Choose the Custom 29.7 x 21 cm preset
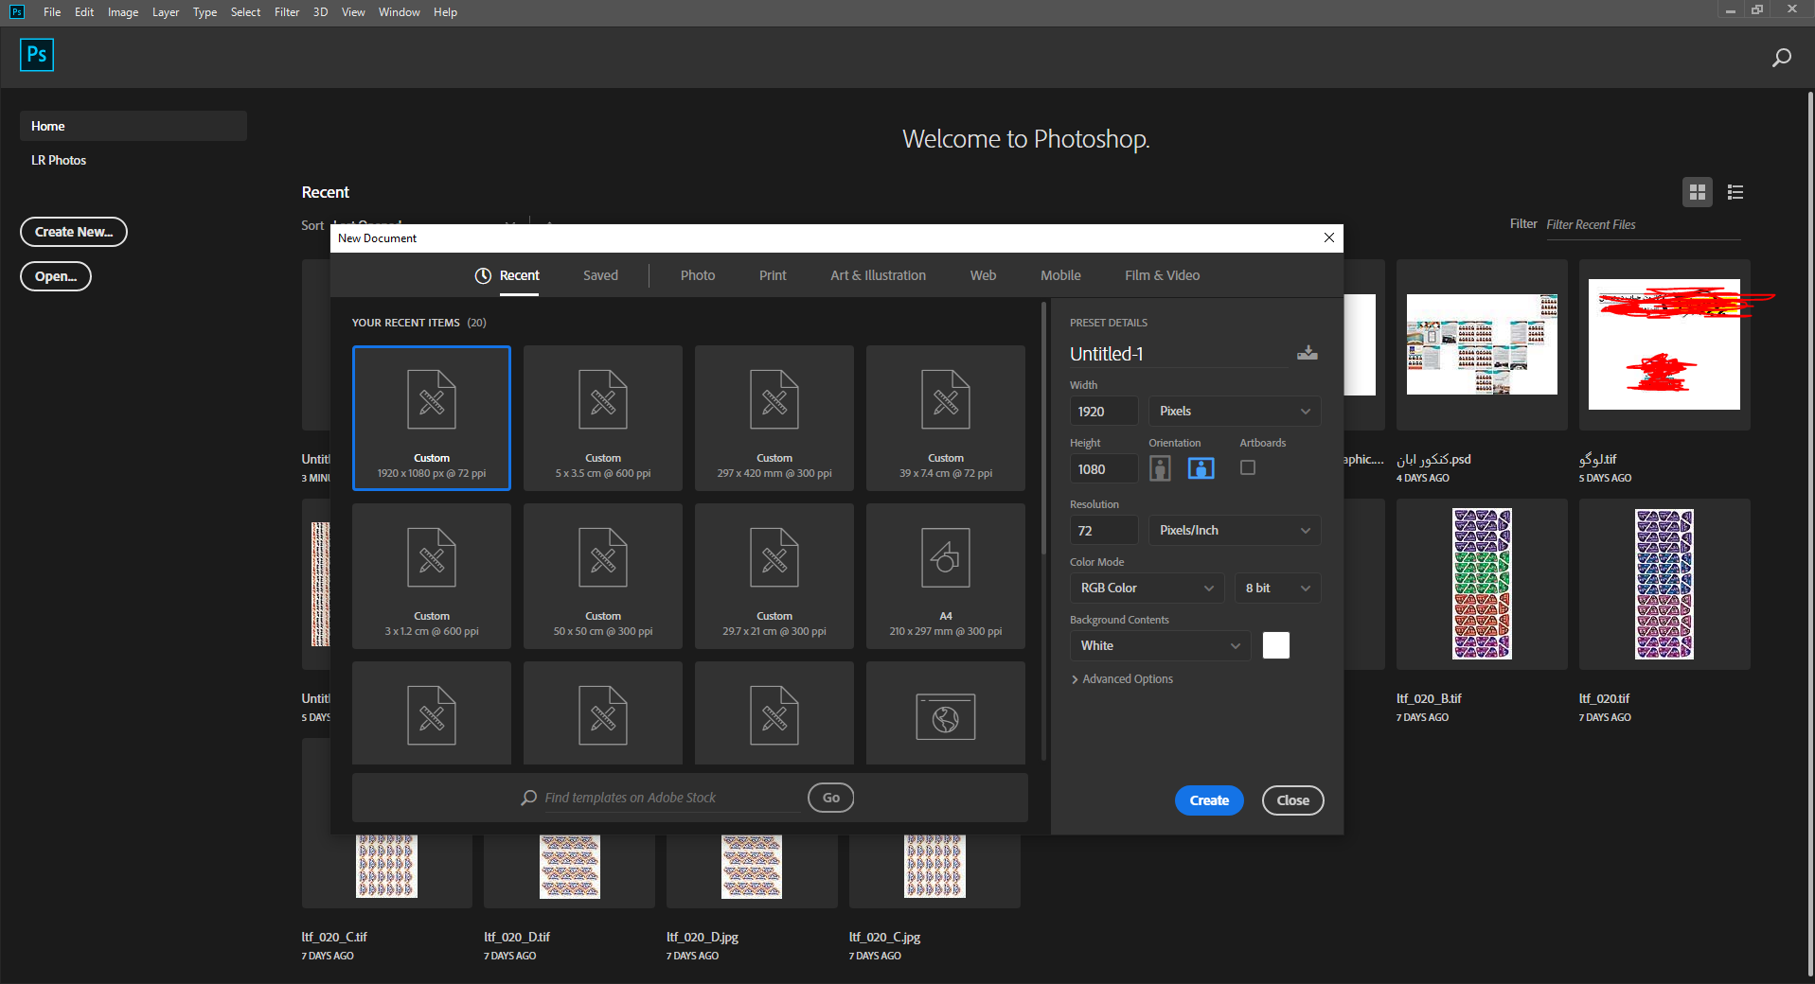Screen dimensions: 1815x984 pyautogui.click(x=774, y=575)
